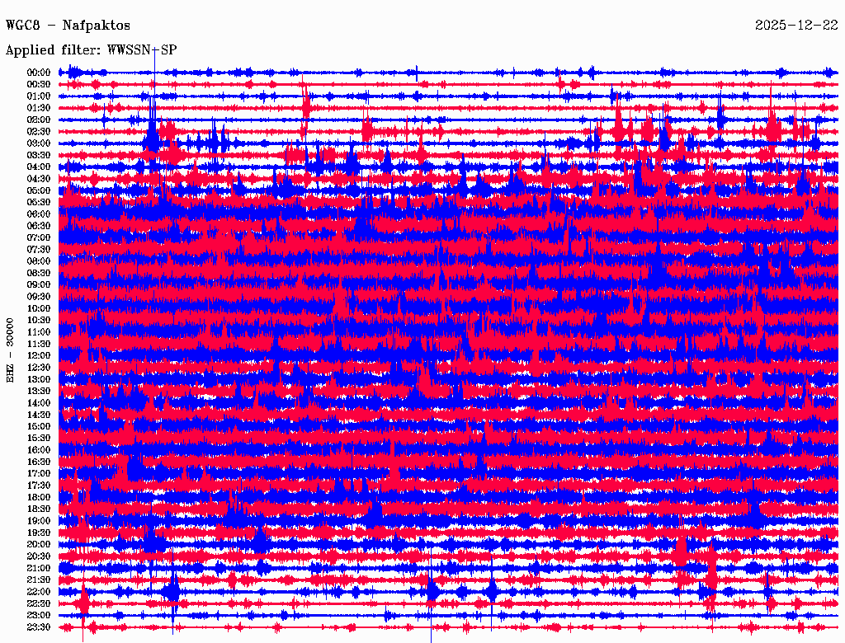This screenshot has width=845, height=643.
Task: Select the 14:00 time label
Action: coord(39,403)
